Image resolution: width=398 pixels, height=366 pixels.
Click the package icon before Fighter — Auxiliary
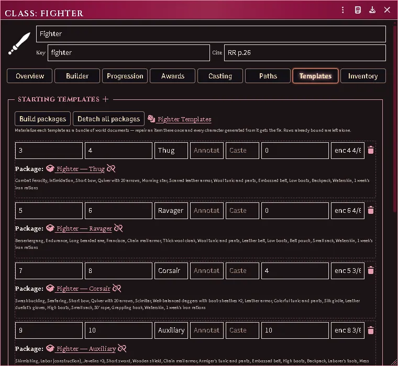click(x=50, y=348)
